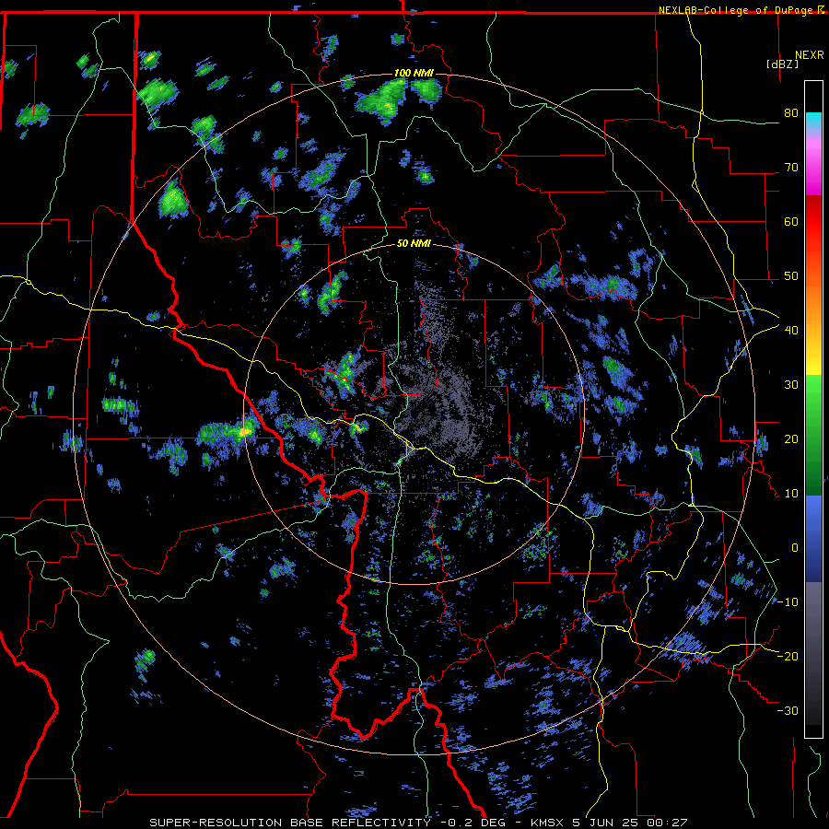This screenshot has width=829, height=829.
Task: Click the 50 dBZ scale value
Action: [791, 276]
